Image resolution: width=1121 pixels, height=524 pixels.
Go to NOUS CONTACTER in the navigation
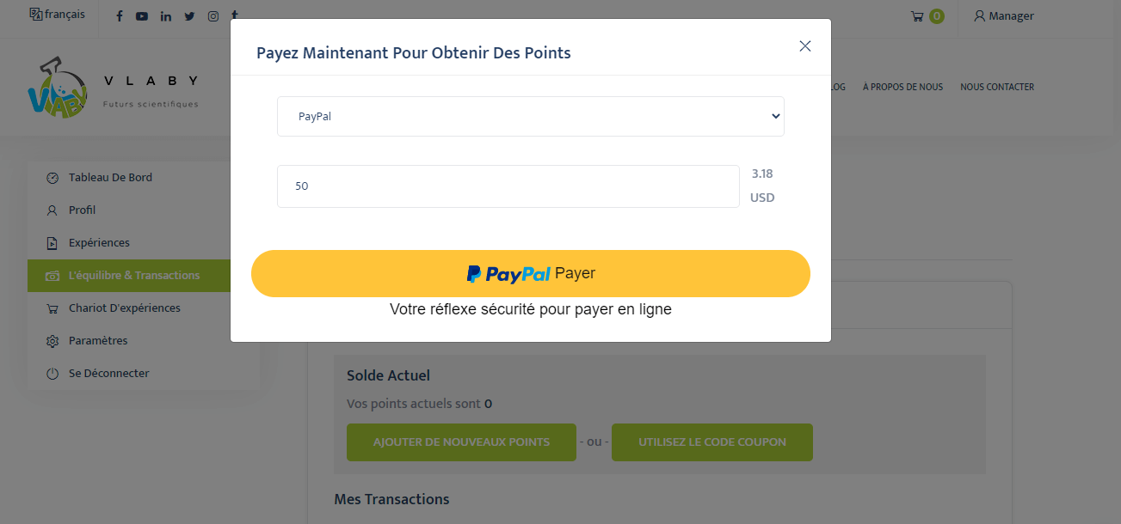tap(997, 87)
